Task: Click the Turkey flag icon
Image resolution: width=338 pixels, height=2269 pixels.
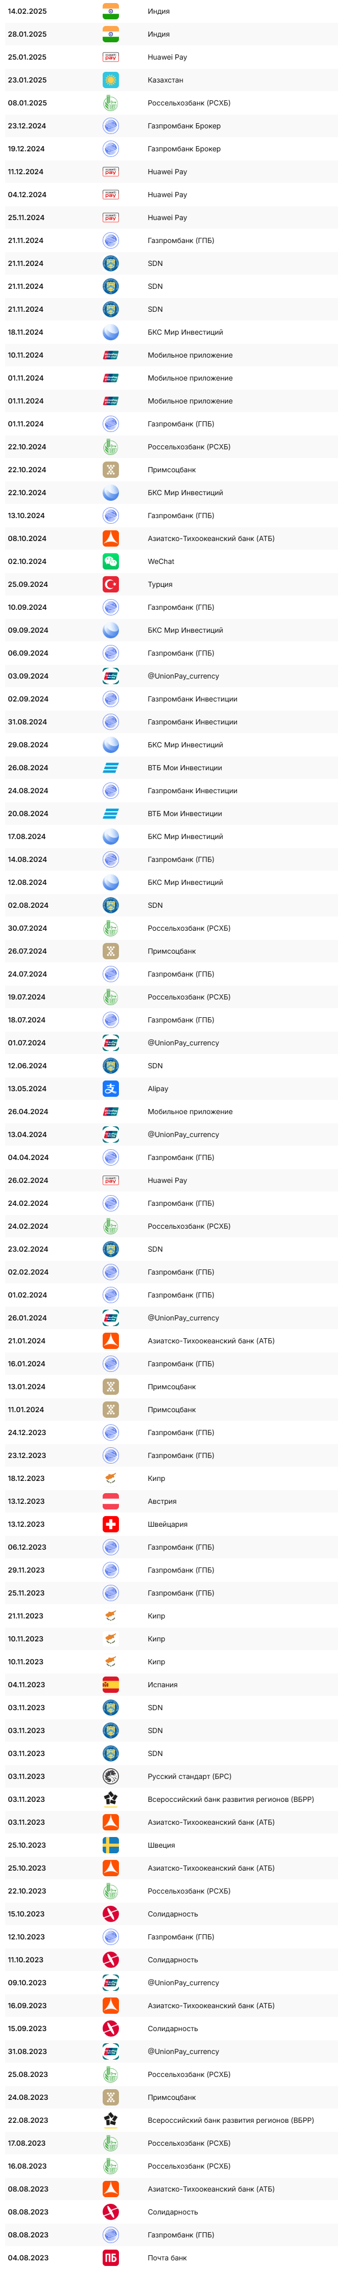Action: tap(111, 584)
